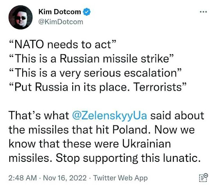Viewport: 216px width, 190px height.
Task: Visit the @KimDotcom handle
Action: pos(61,22)
